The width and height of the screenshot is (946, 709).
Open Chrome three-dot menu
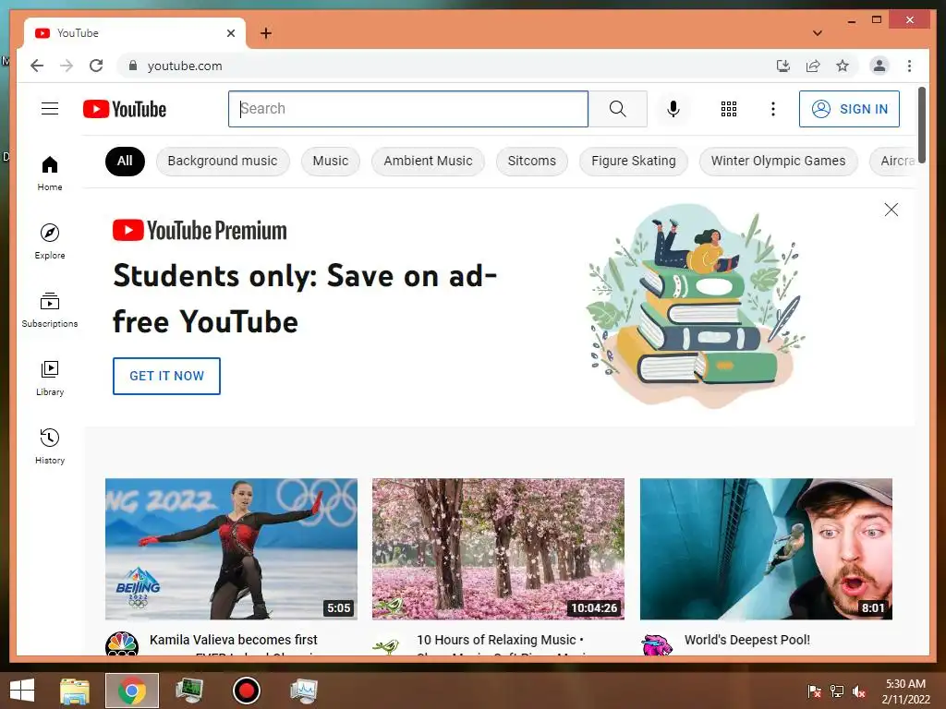909,66
